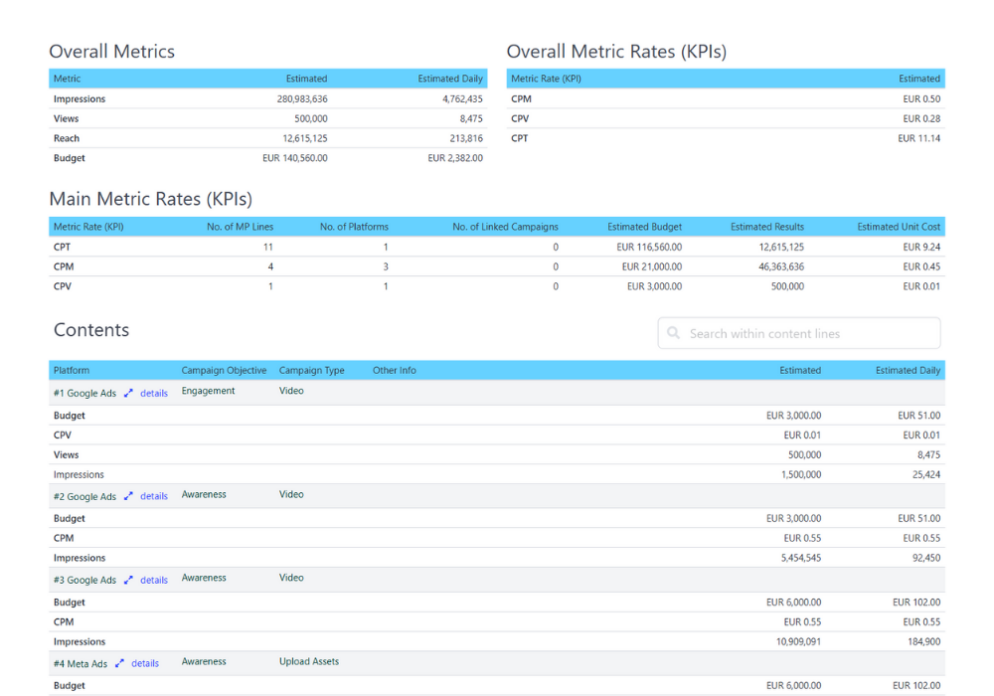Click the daily impressions value 92,450
This screenshot has height=696, width=994.
(926, 558)
